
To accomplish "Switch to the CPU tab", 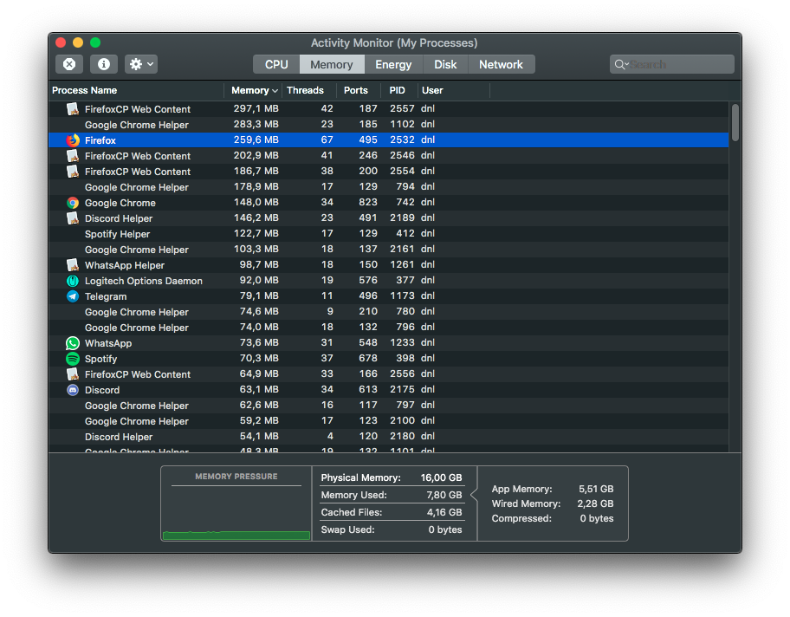I will click(276, 64).
